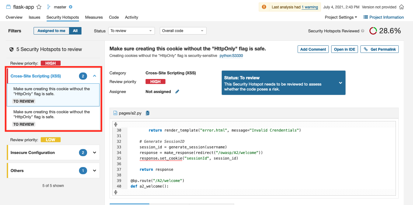Click line number 35 in the code
This screenshot has width=413, height=205.
(x=119, y=158)
